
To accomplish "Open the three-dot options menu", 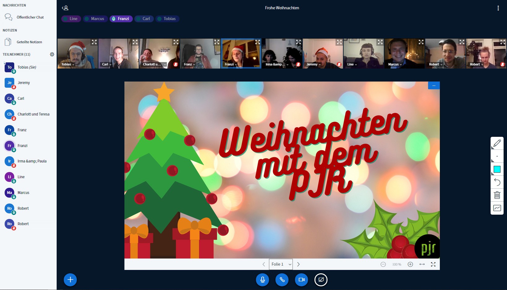I will click(498, 8).
